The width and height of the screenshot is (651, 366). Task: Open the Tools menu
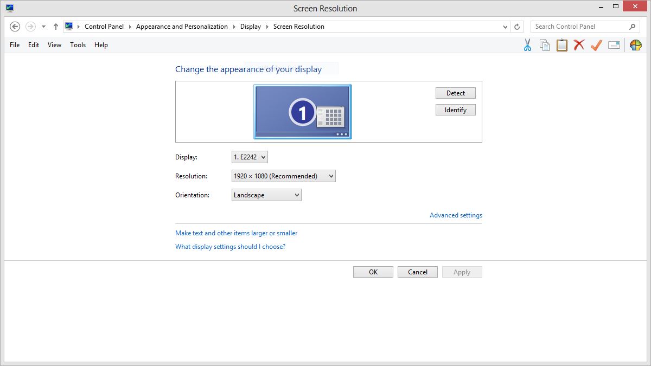coord(78,45)
